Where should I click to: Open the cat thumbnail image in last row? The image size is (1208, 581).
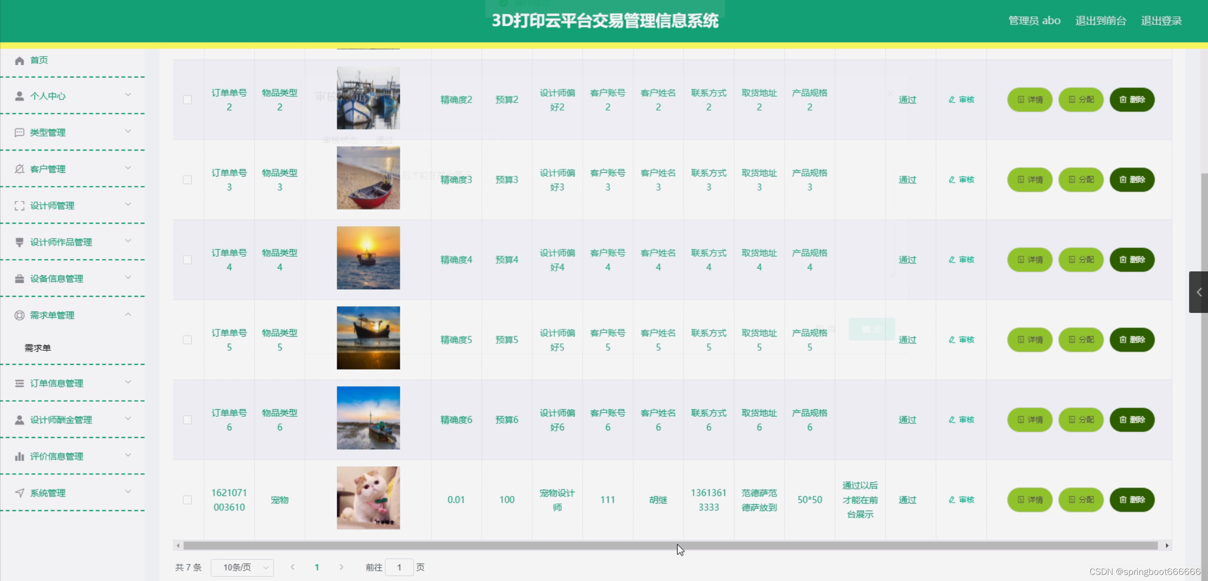pos(368,498)
